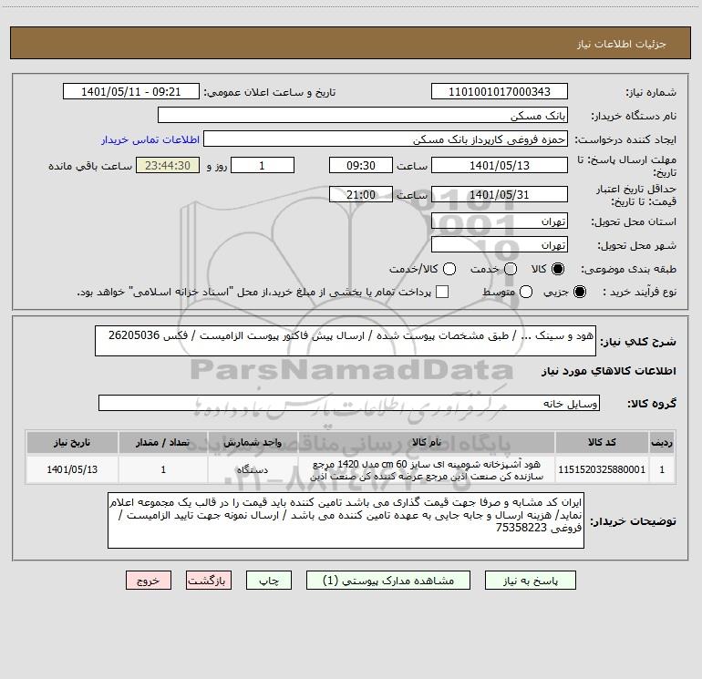Click the requester field حمزه فروغی

pyautogui.click(x=385, y=139)
